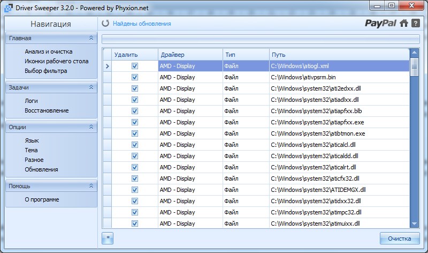Open the question mark help icon
This screenshot has width=428, height=253.
416,23
